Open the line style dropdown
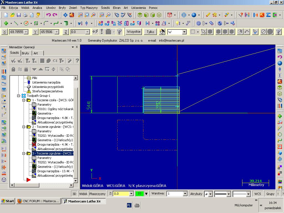 229,194
